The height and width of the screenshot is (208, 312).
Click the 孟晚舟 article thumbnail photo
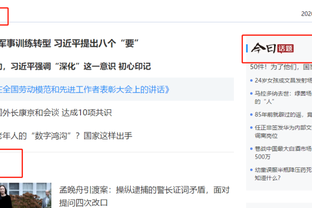[x=25, y=196]
